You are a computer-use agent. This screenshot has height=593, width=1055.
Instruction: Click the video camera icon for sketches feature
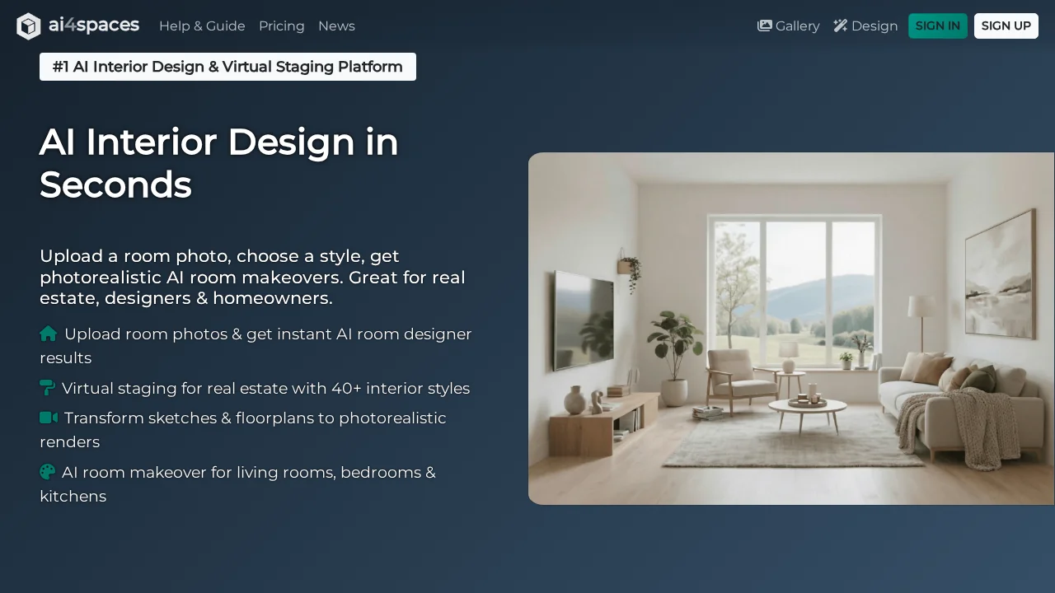pos(48,418)
